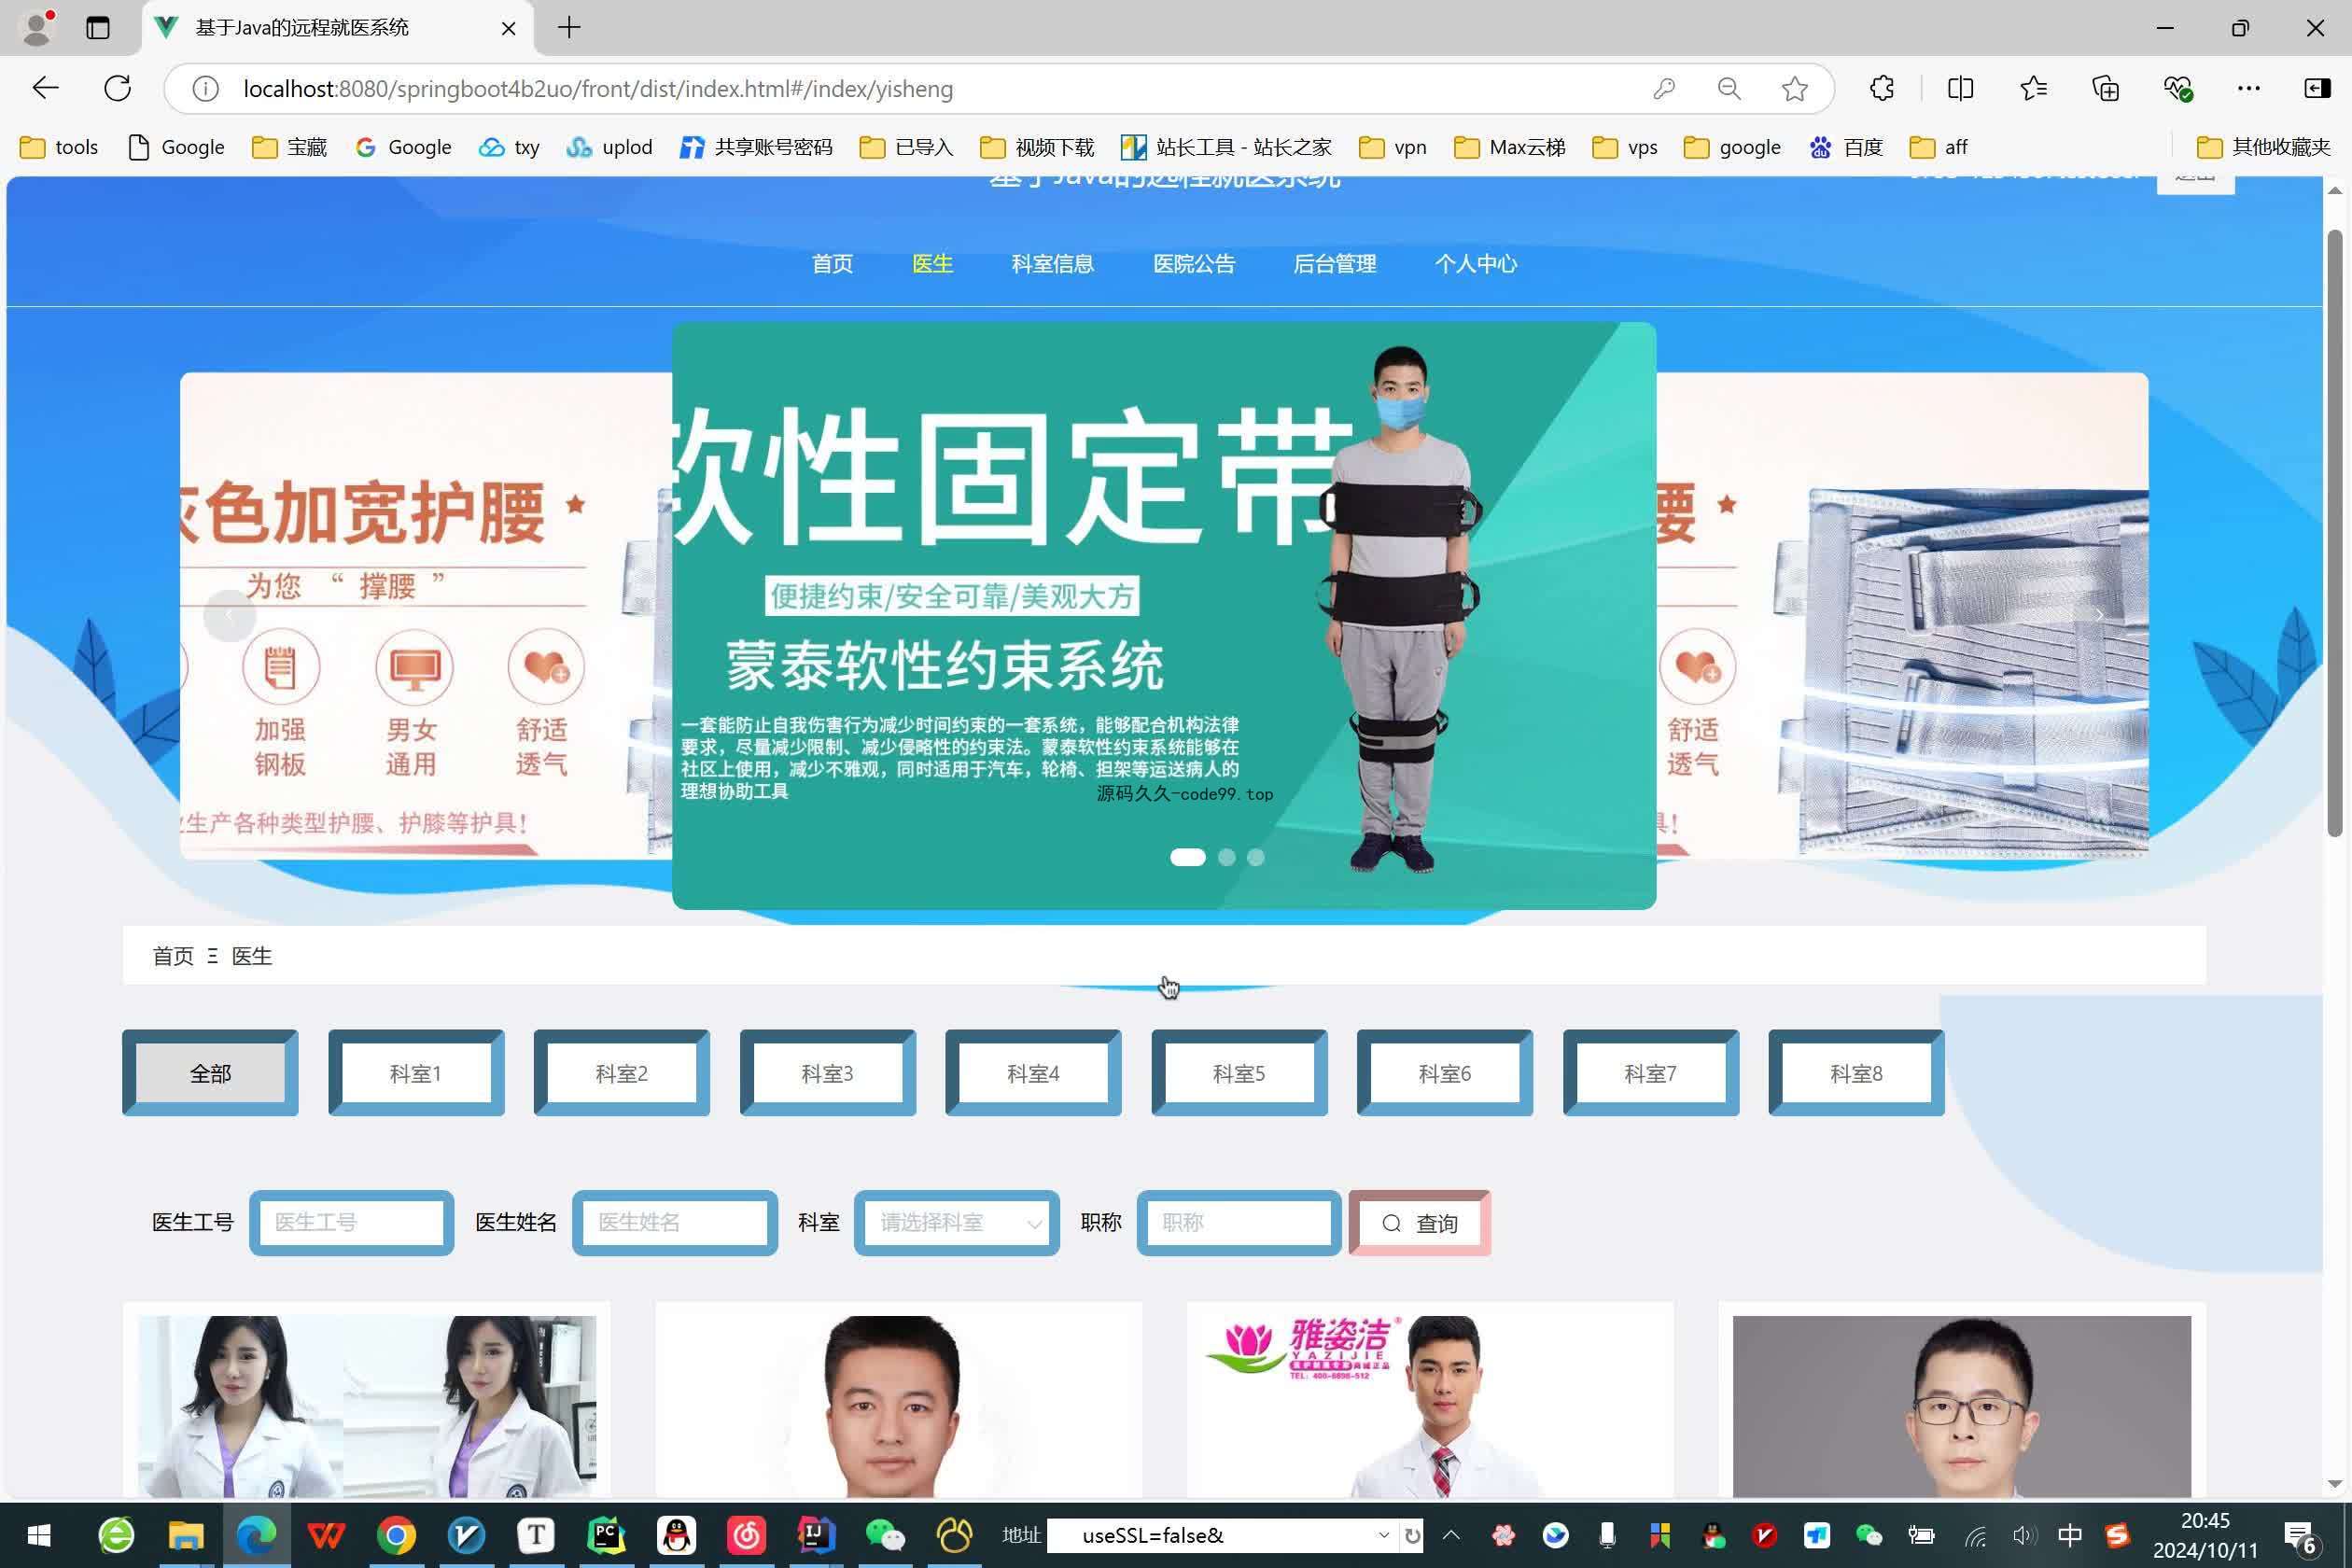Click the 查询 search button
Image resolution: width=2352 pixels, height=1568 pixels.
click(1420, 1223)
